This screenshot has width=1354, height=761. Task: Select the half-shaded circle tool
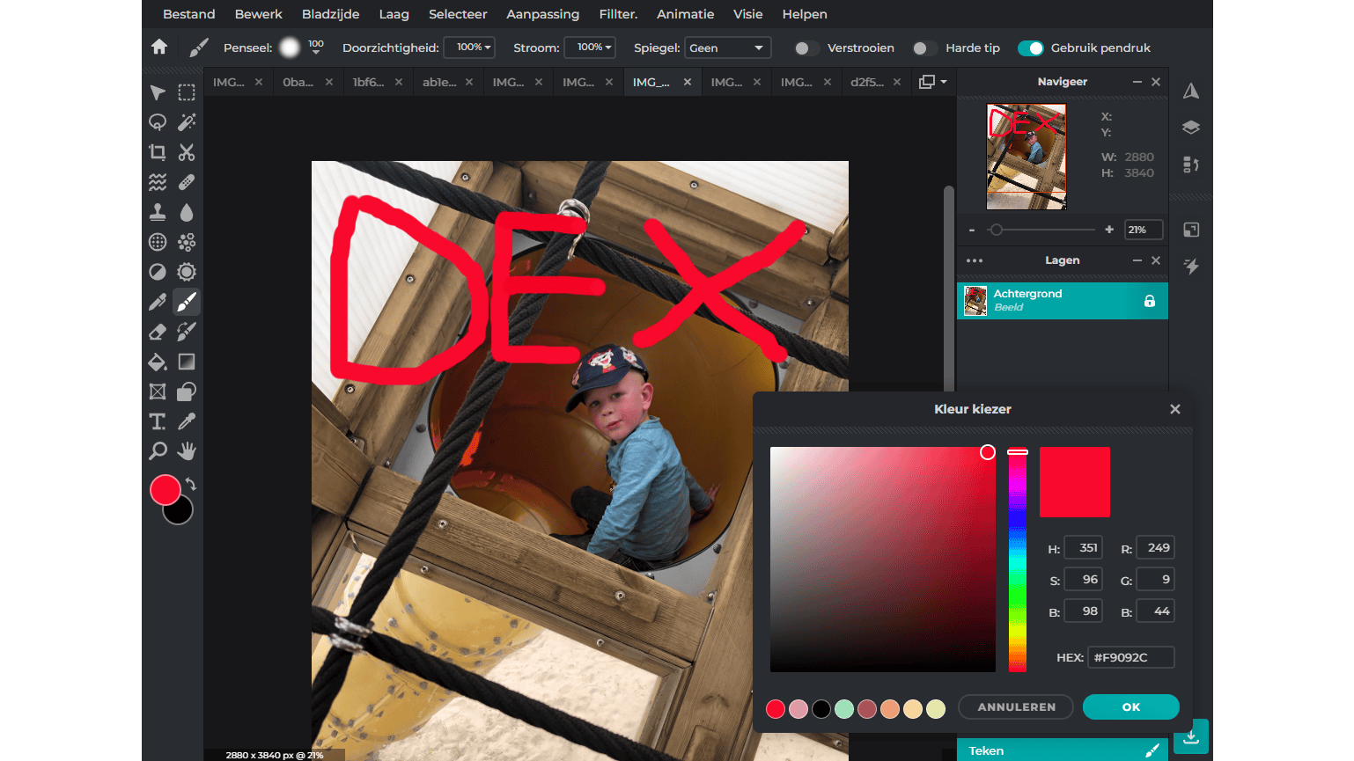[158, 272]
